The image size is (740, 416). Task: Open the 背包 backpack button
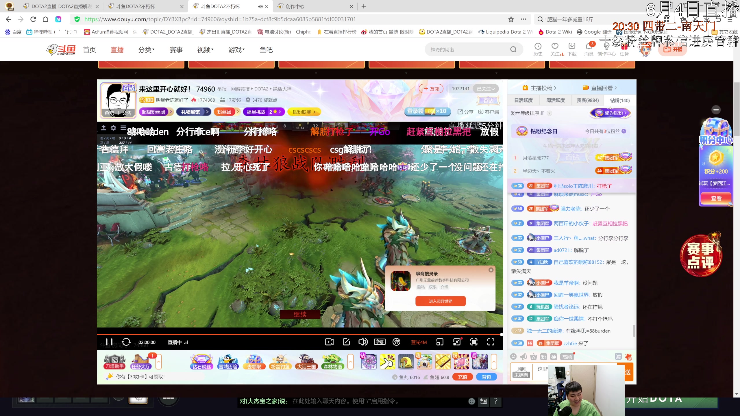tap(486, 377)
